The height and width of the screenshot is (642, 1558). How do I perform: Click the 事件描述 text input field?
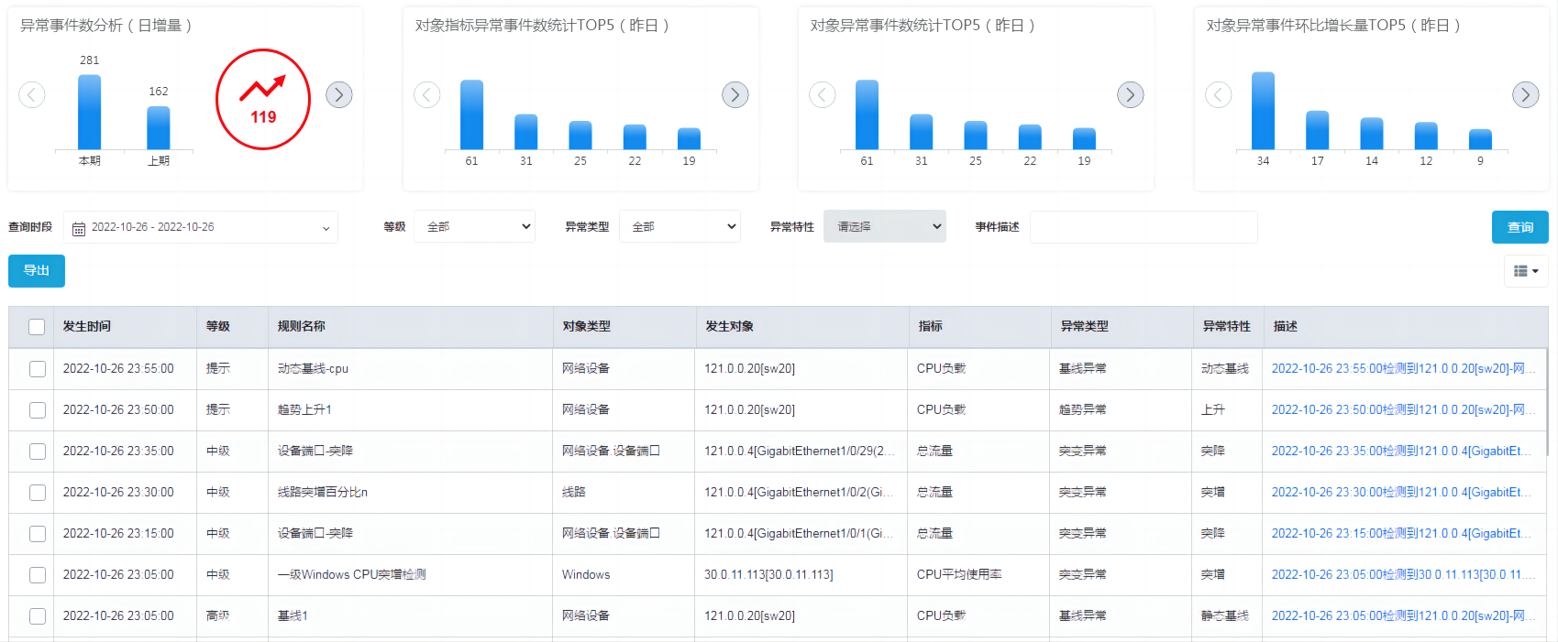[x=1143, y=227]
